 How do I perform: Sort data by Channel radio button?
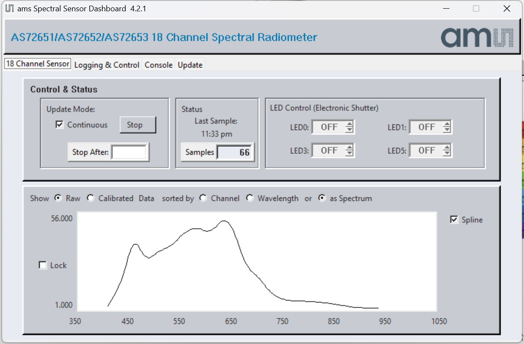pyautogui.click(x=203, y=198)
